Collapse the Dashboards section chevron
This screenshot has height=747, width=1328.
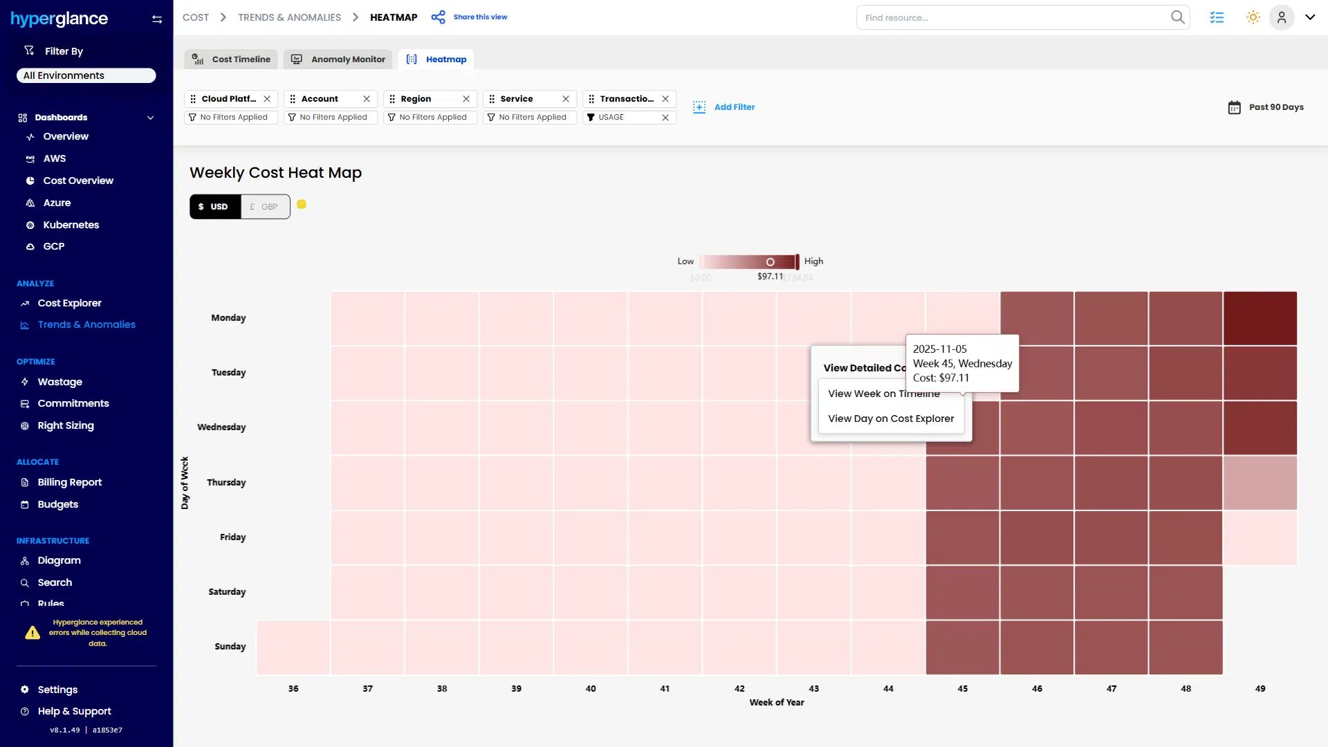click(151, 118)
